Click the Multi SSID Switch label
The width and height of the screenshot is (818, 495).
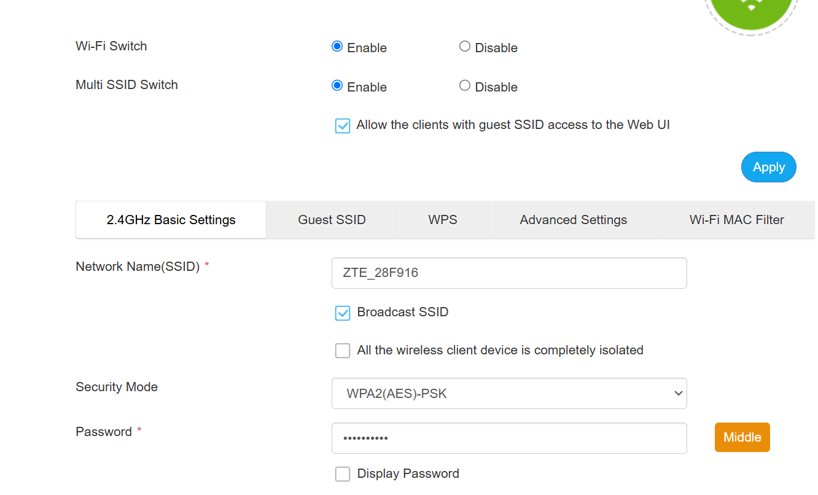click(x=127, y=85)
